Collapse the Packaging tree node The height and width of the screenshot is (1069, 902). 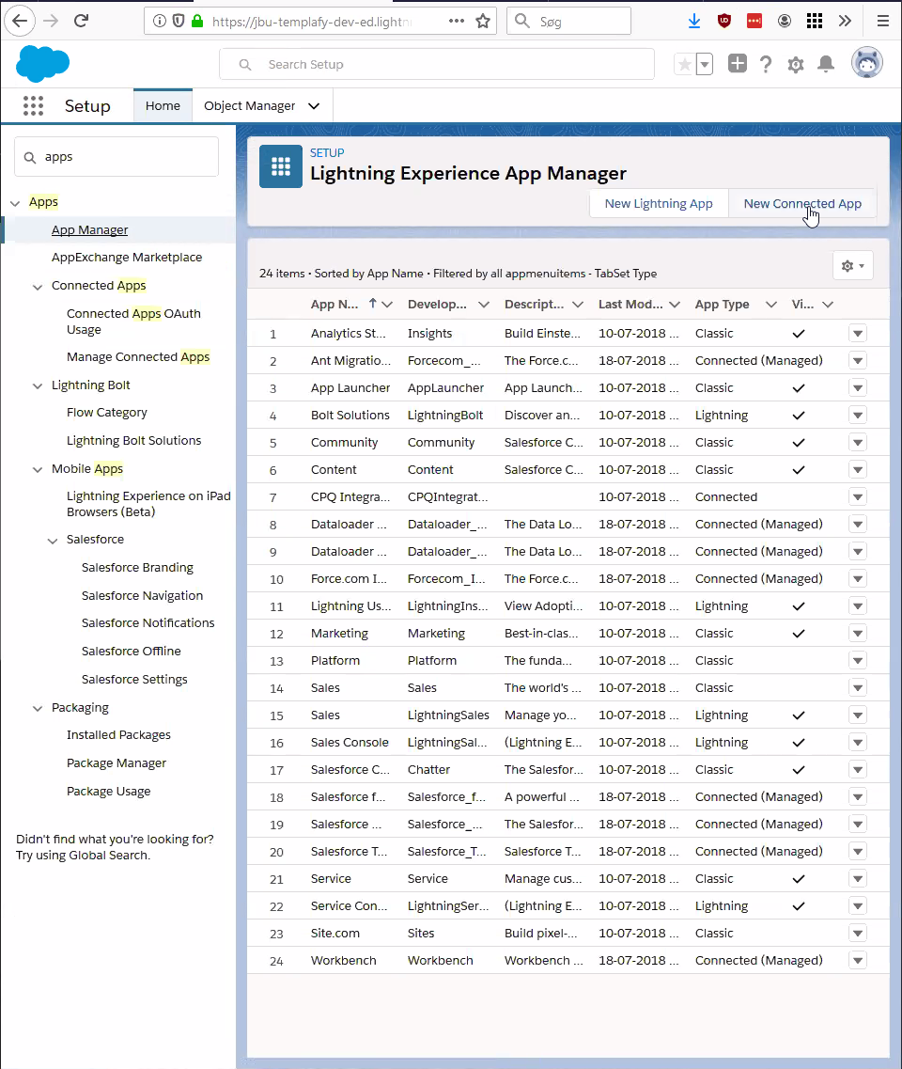[x=38, y=708]
